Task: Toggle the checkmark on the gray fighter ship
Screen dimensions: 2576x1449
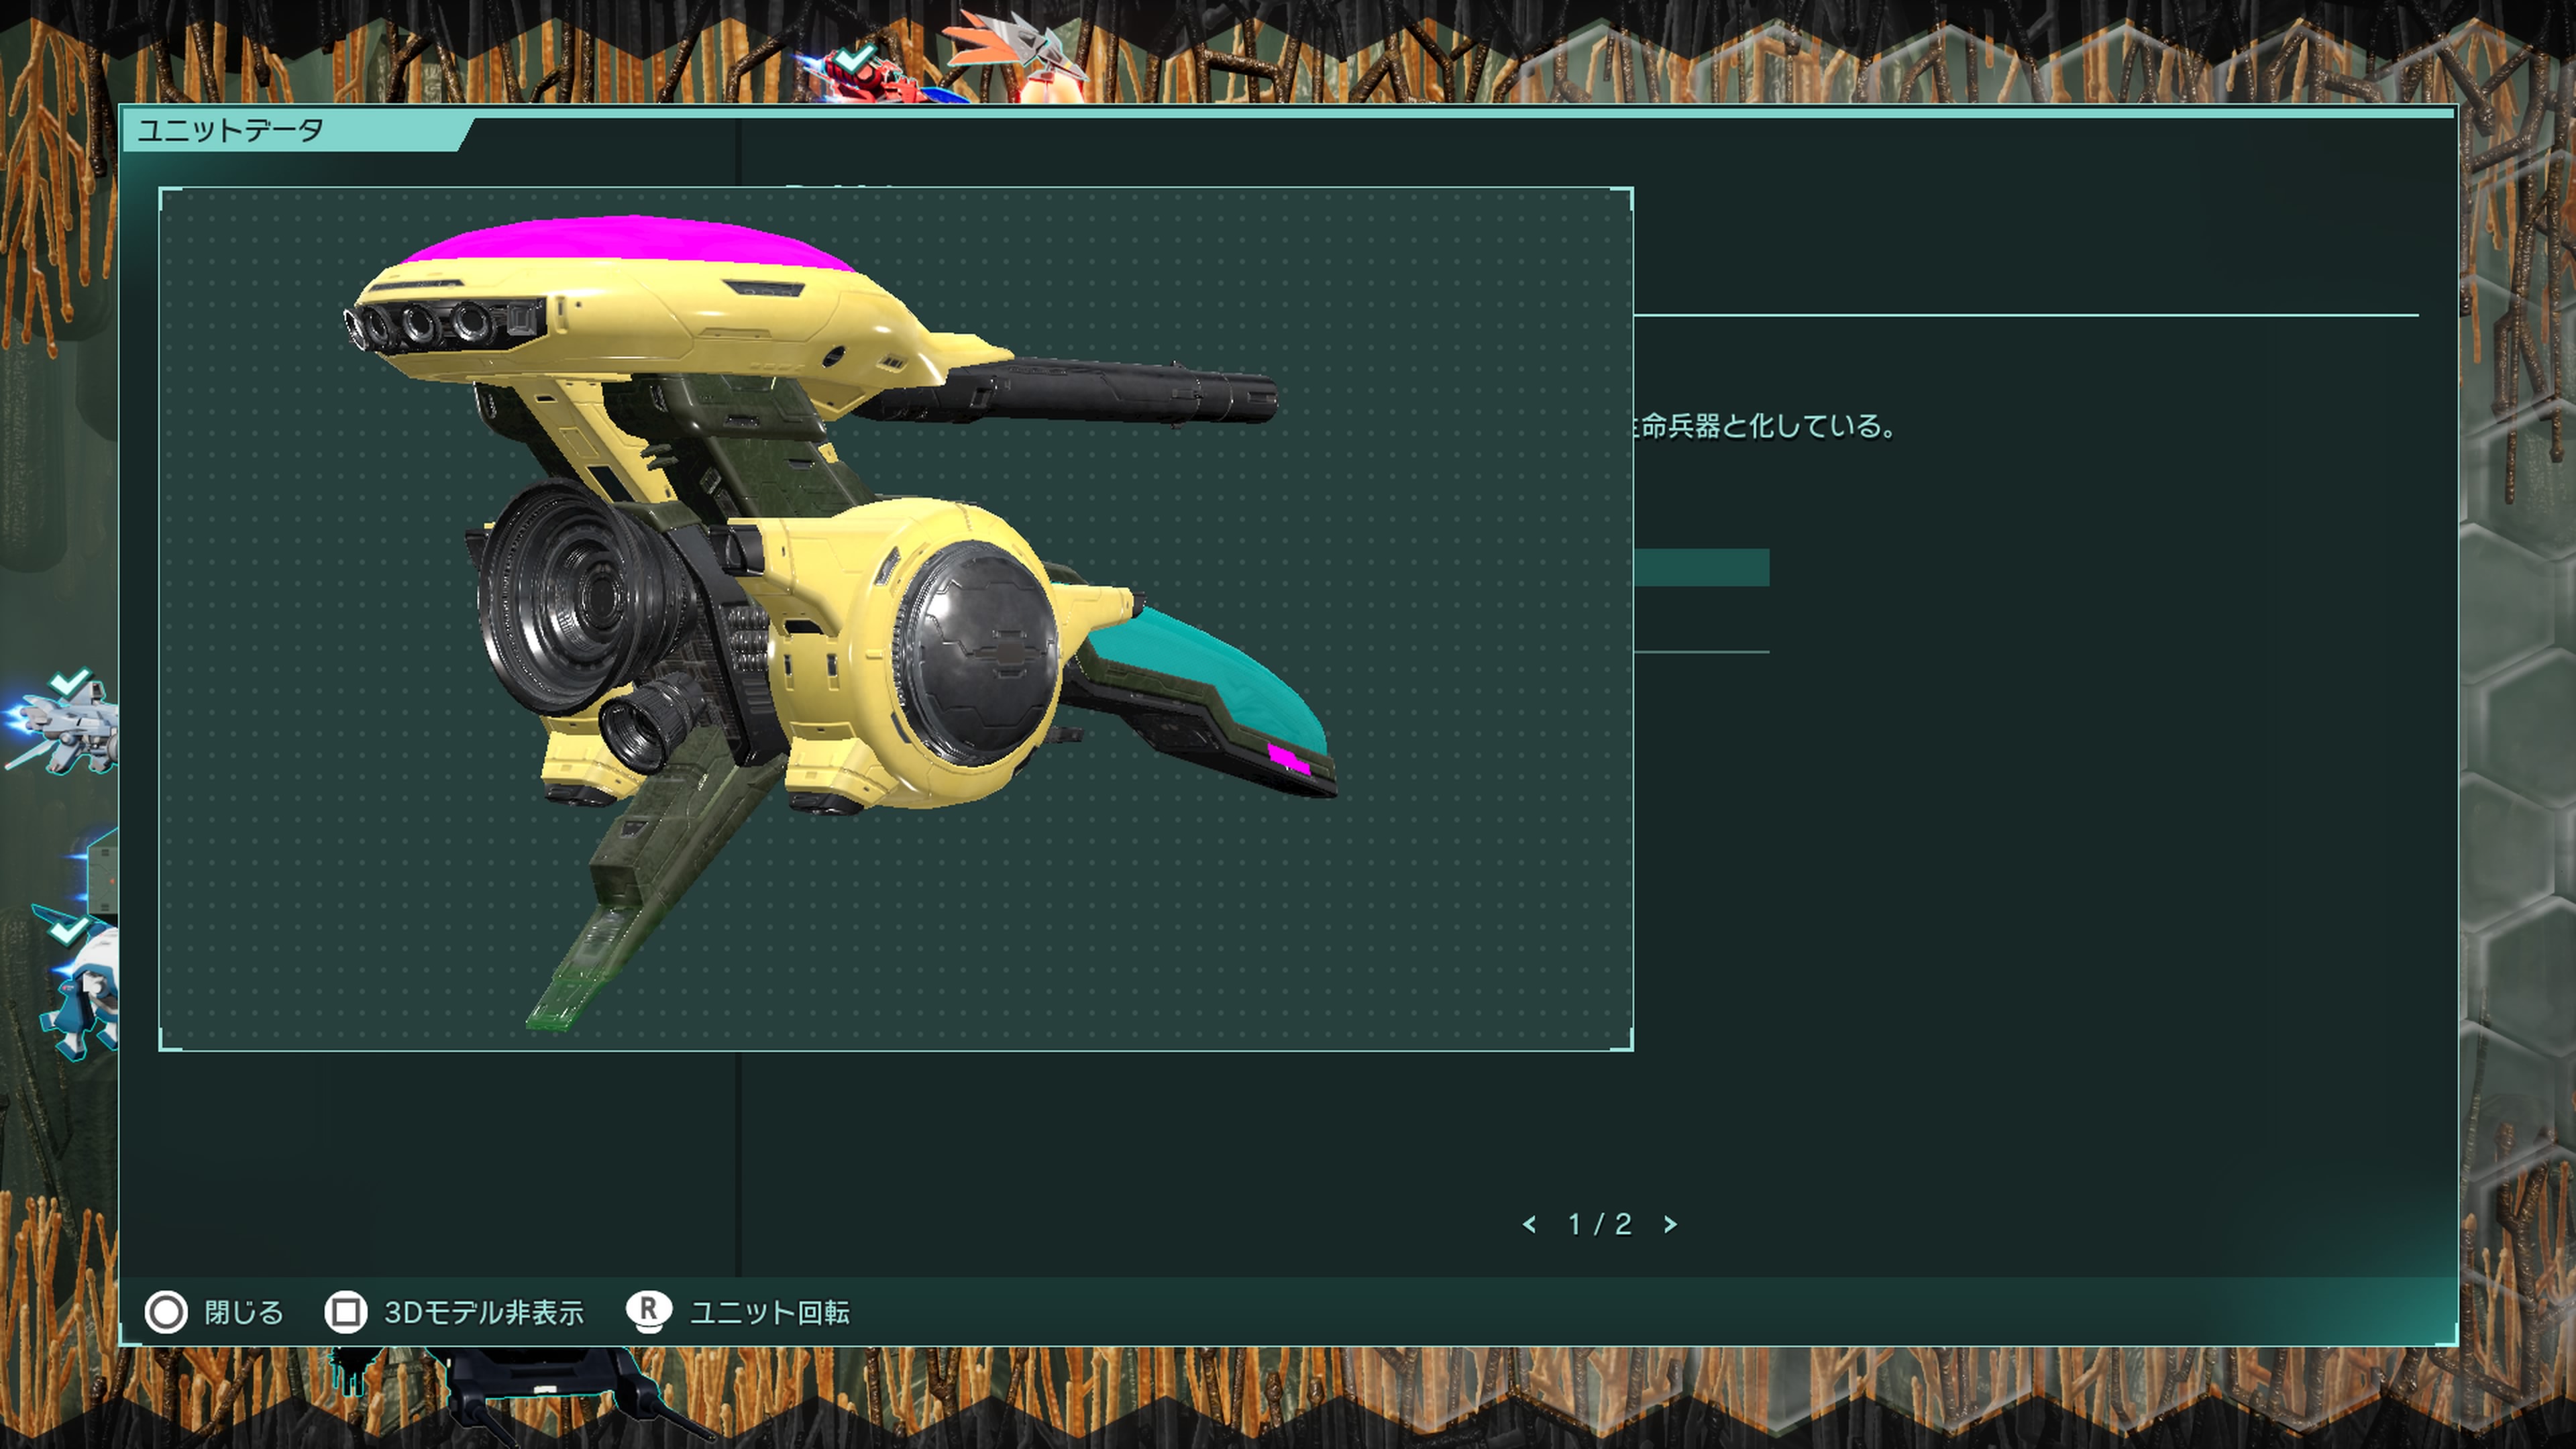Action: [70, 683]
